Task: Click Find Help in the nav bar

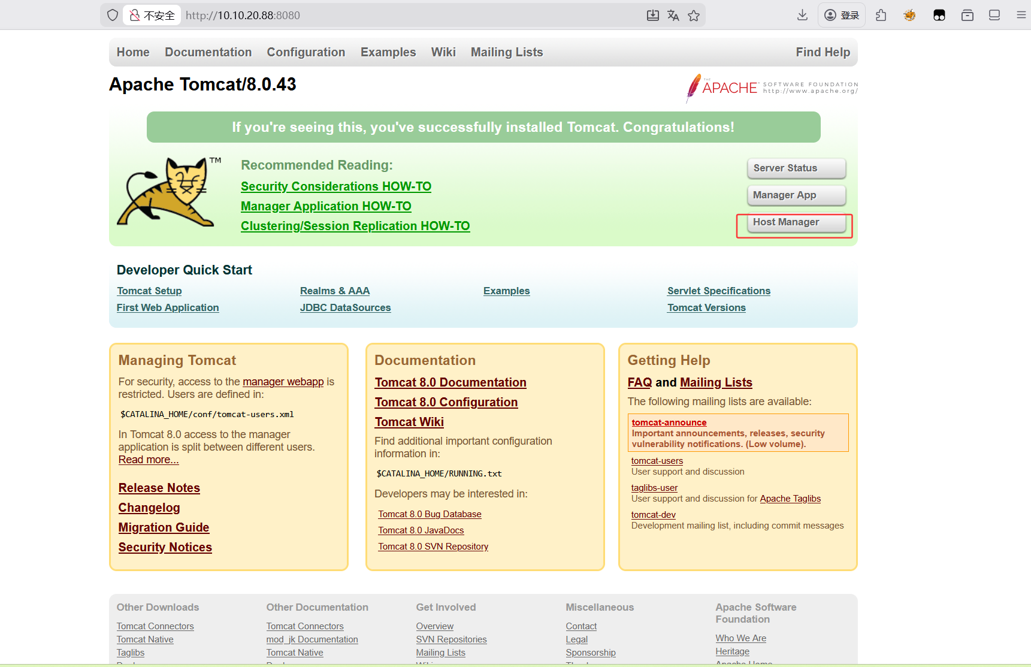Action: click(823, 53)
